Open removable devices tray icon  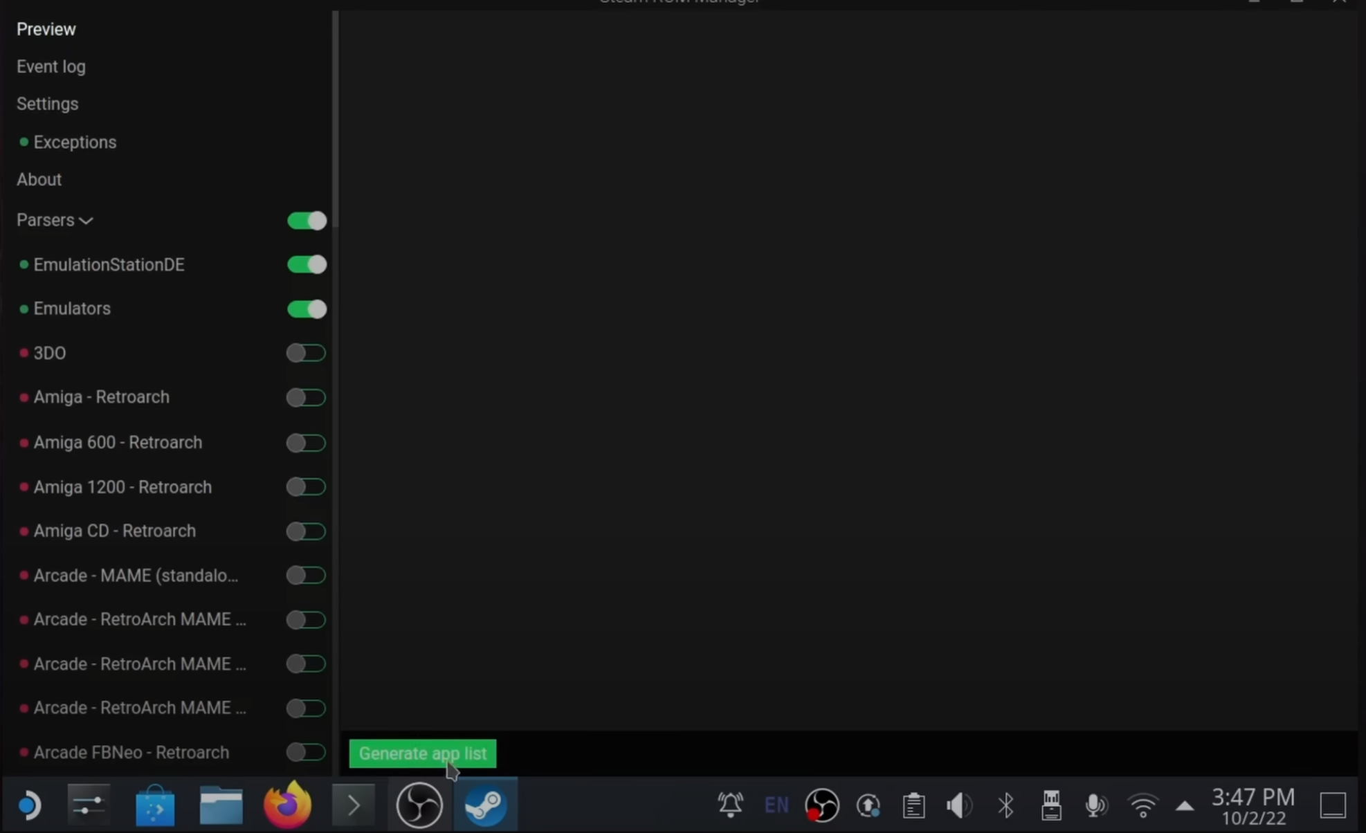[x=1051, y=805]
